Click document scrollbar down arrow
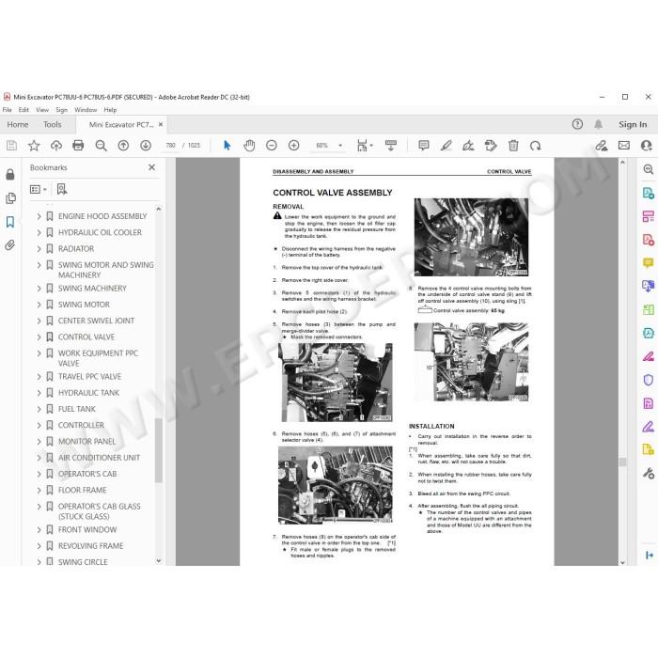The image size is (658, 658). (622, 562)
